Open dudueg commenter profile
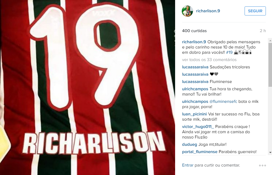Image resolution: width=272 pixels, height=175 pixels. coord(189,144)
